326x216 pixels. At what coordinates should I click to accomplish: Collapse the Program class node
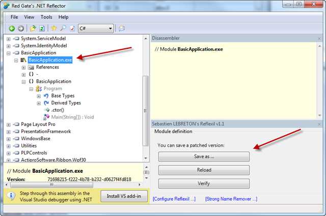31,89
